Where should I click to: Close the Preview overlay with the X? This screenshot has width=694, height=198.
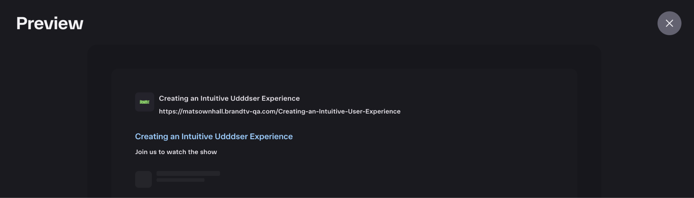[669, 23]
